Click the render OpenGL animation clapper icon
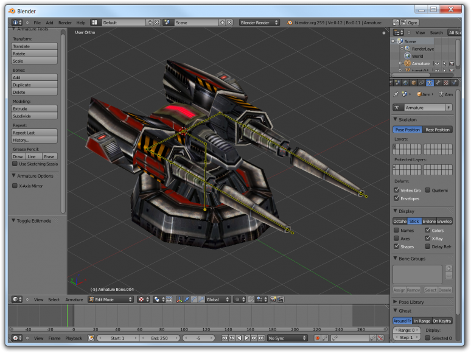 click(x=281, y=299)
